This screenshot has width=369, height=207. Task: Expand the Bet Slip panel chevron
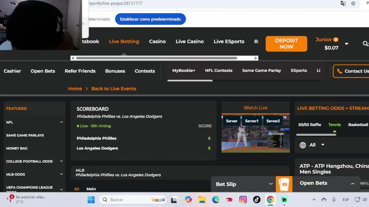tap(271, 184)
